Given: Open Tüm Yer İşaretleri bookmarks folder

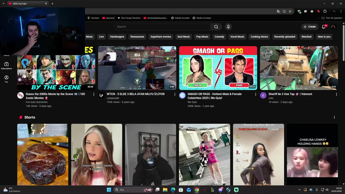Looking at the screenshot, I should click(332, 18).
